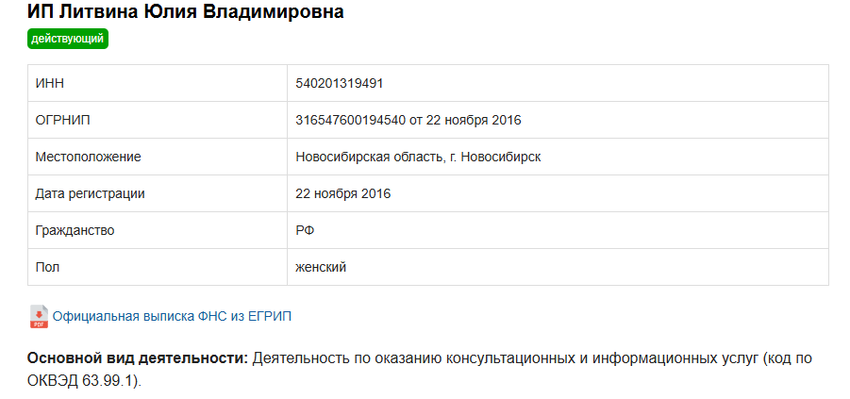This screenshot has width=850, height=399.
Task: Click the green "действующий" status badge
Action: [x=68, y=39]
